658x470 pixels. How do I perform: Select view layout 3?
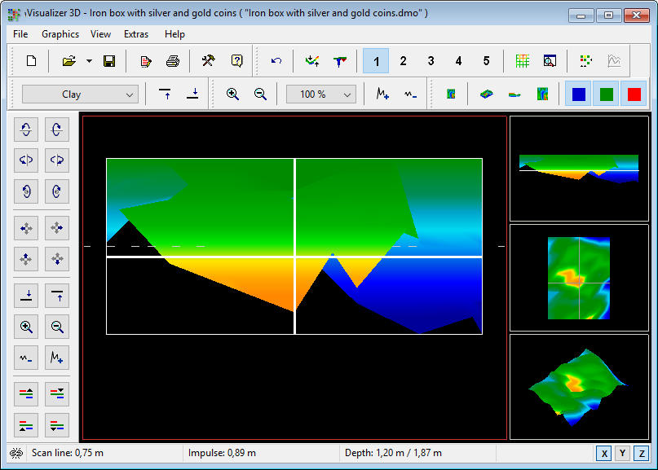pyautogui.click(x=431, y=61)
